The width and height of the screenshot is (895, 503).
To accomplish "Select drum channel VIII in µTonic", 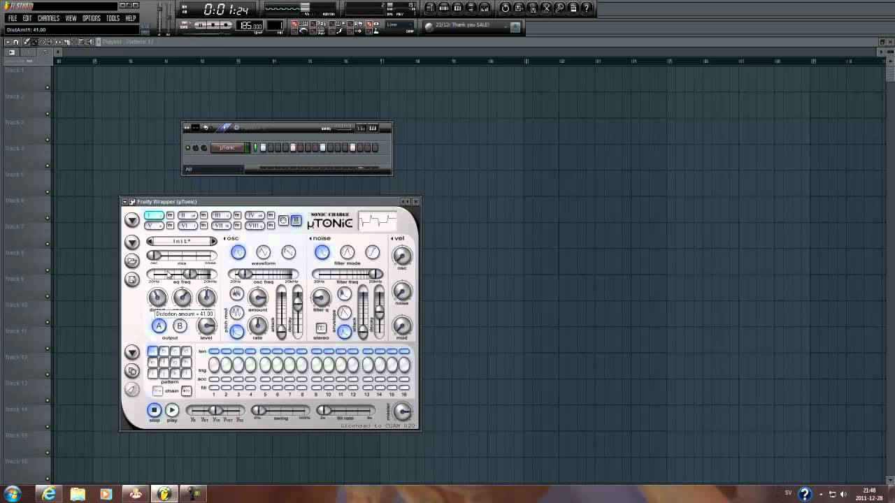I will click(x=255, y=226).
